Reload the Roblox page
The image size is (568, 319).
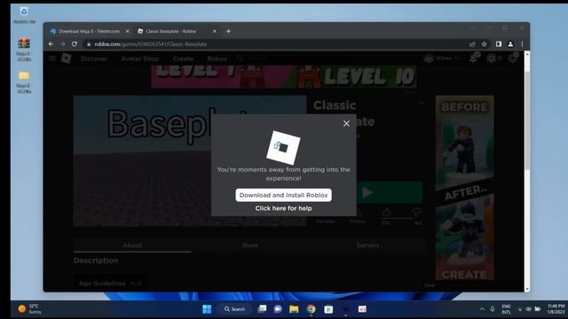pos(75,44)
